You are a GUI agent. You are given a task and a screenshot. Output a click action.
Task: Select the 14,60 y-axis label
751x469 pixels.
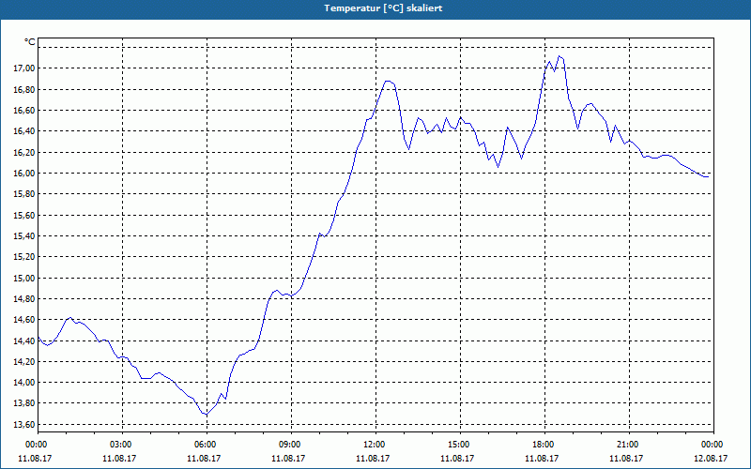point(24,320)
